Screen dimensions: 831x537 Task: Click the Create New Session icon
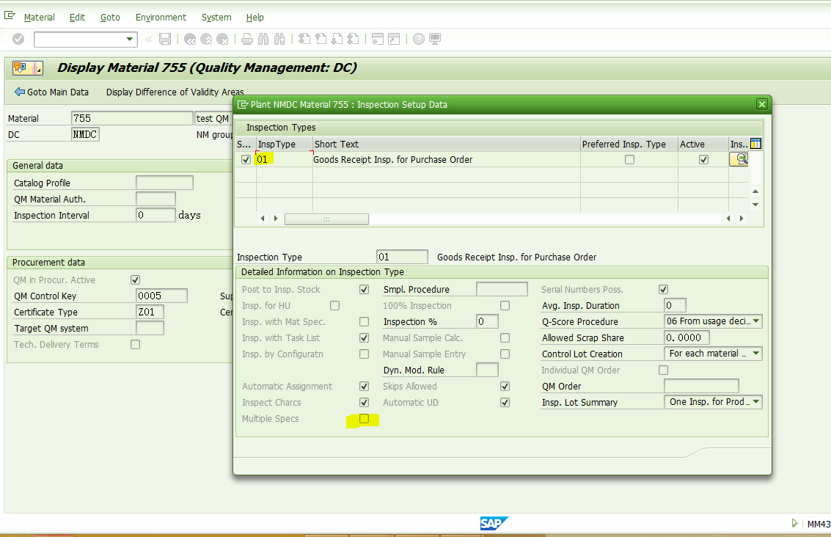(377, 39)
